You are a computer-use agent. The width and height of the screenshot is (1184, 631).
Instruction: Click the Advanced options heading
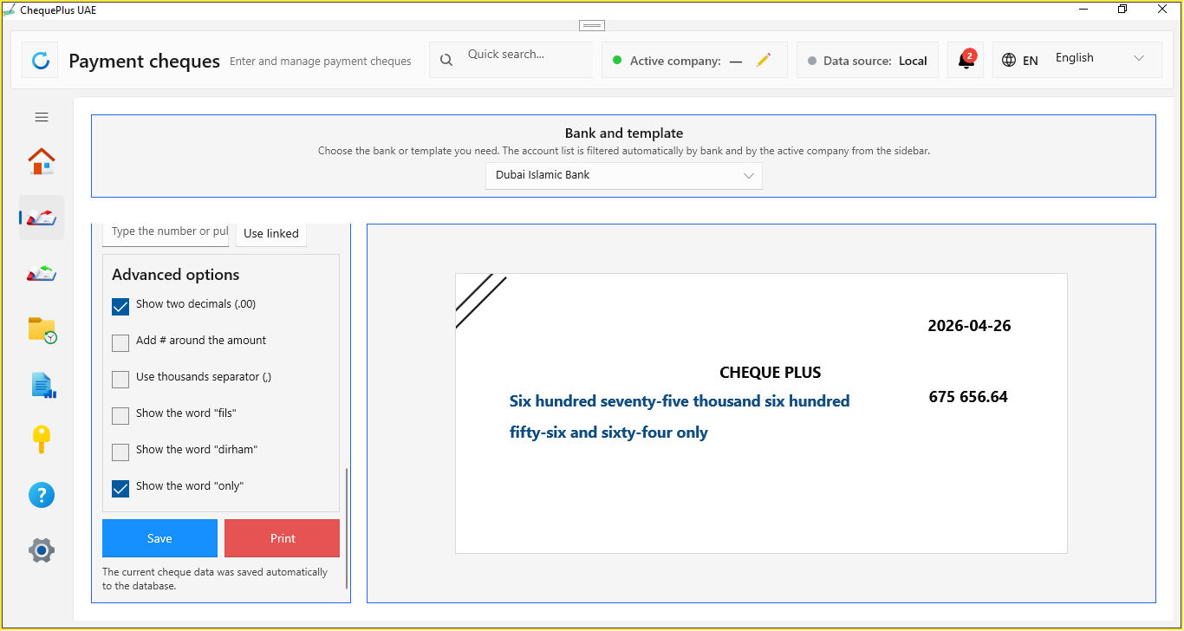(176, 275)
